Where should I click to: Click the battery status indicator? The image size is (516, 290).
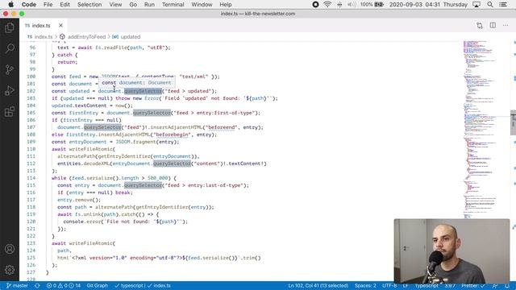pyautogui.click(x=372, y=4)
